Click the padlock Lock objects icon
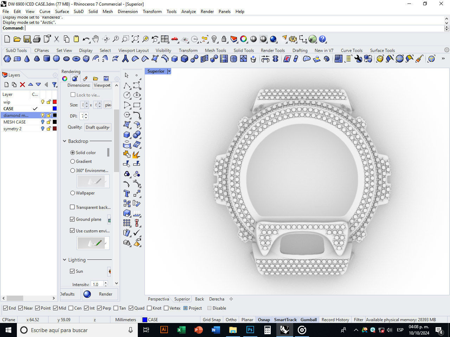Screen dimensions: 450x337 pos(224,39)
